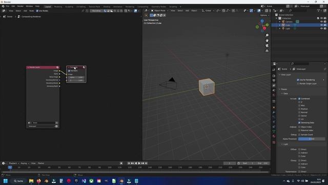The height and width of the screenshot is (185, 328).
Task: Expand the Camera item in outliner
Action: tap(280, 22)
